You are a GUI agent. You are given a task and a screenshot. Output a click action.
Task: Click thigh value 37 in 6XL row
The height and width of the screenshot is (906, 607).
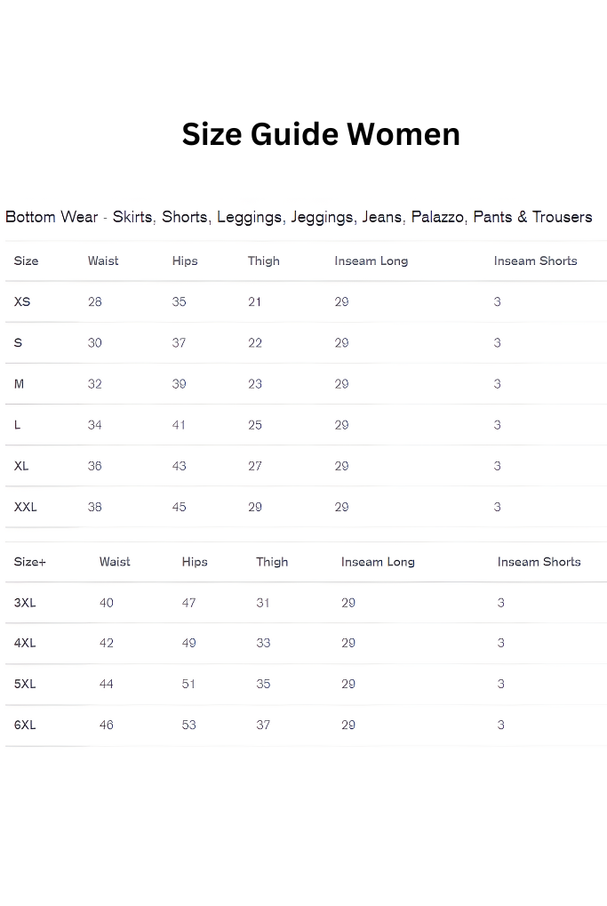[x=263, y=725]
